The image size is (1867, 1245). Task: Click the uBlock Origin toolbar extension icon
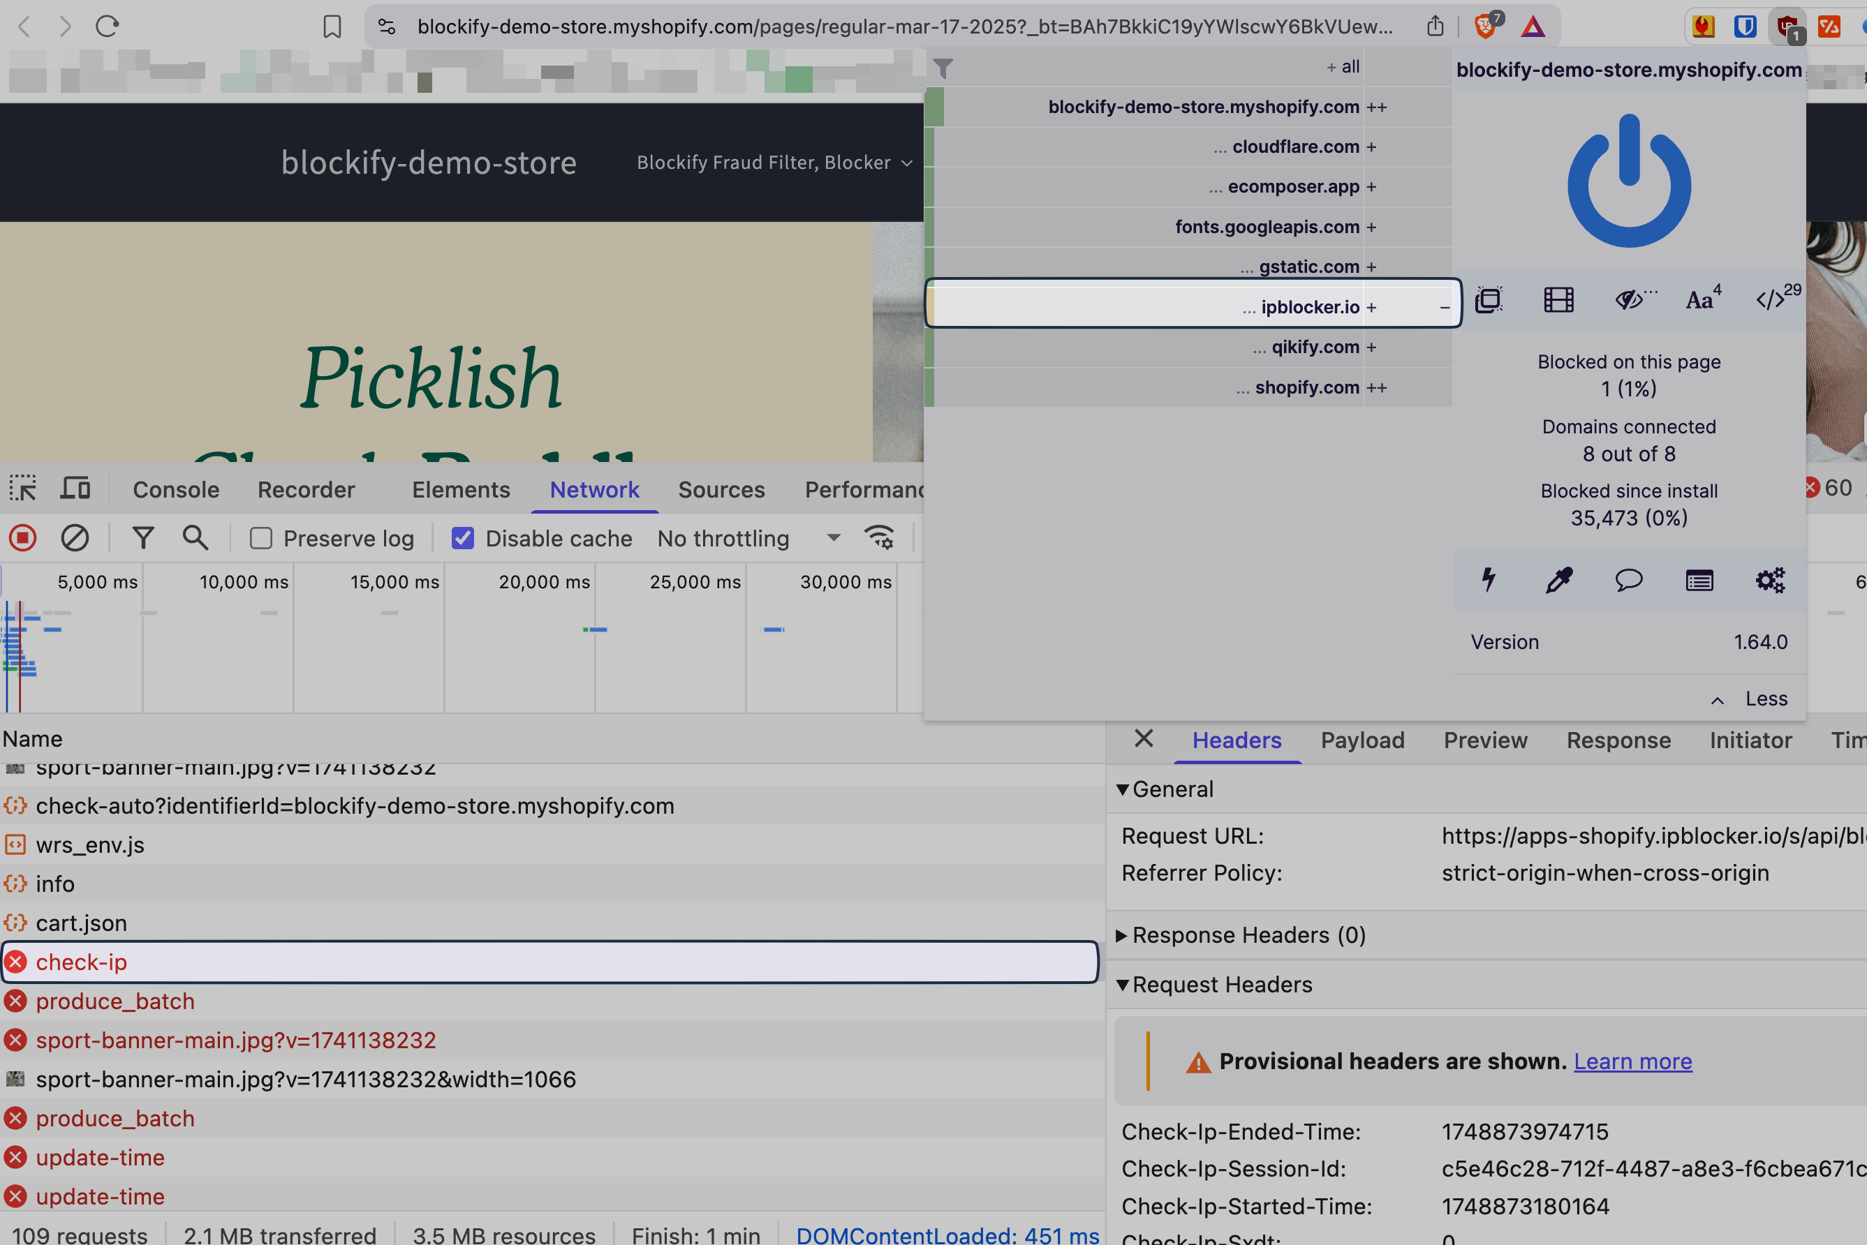point(1788,27)
